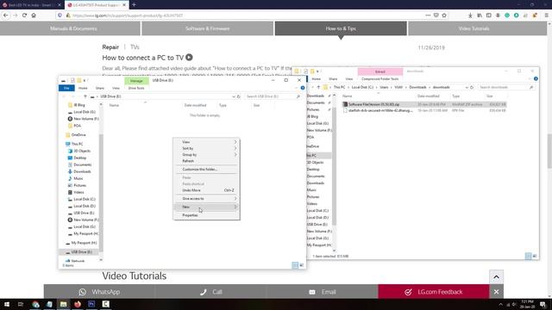Screen dimensions: 552x310
Task: Click the up arrow in the USB Drive window
Action: coord(85,96)
